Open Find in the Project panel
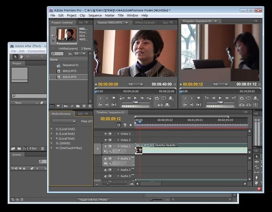 tap(72, 106)
